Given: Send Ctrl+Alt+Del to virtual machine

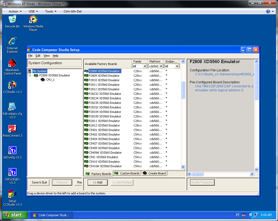Looking at the screenshot, I should (x=72, y=11).
